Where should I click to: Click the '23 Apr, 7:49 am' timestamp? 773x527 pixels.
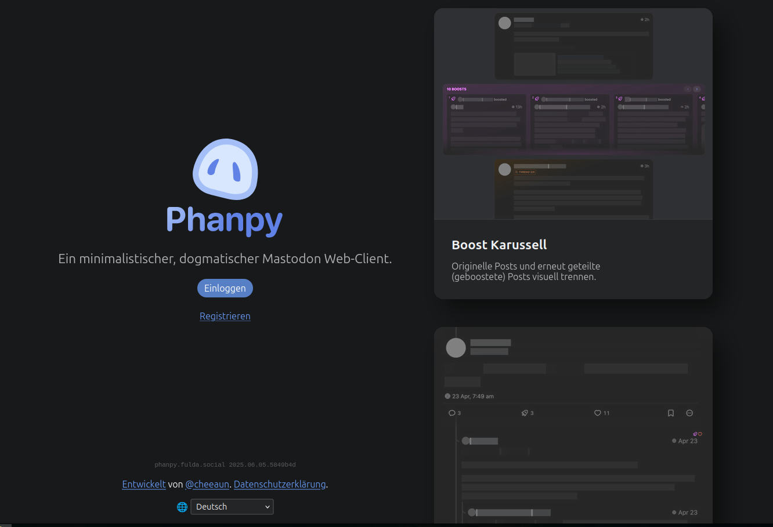[x=473, y=397]
